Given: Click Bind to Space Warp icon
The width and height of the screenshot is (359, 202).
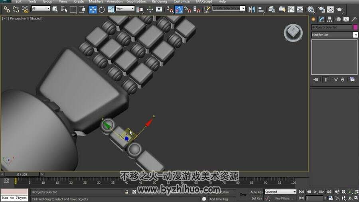Looking at the screenshot, I should 25,10.
